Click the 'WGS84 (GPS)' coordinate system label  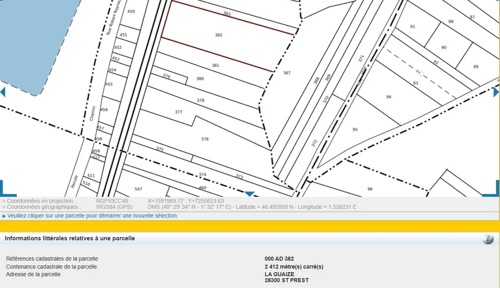[x=114, y=207]
